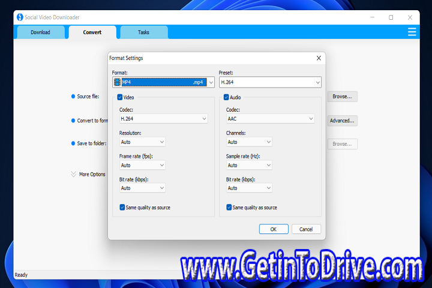This screenshot has height=288, width=432.
Task: Uncheck video Same quality as source
Action: [122, 207]
